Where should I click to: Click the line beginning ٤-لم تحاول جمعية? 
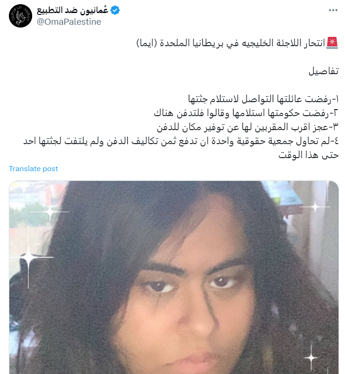(x=181, y=141)
